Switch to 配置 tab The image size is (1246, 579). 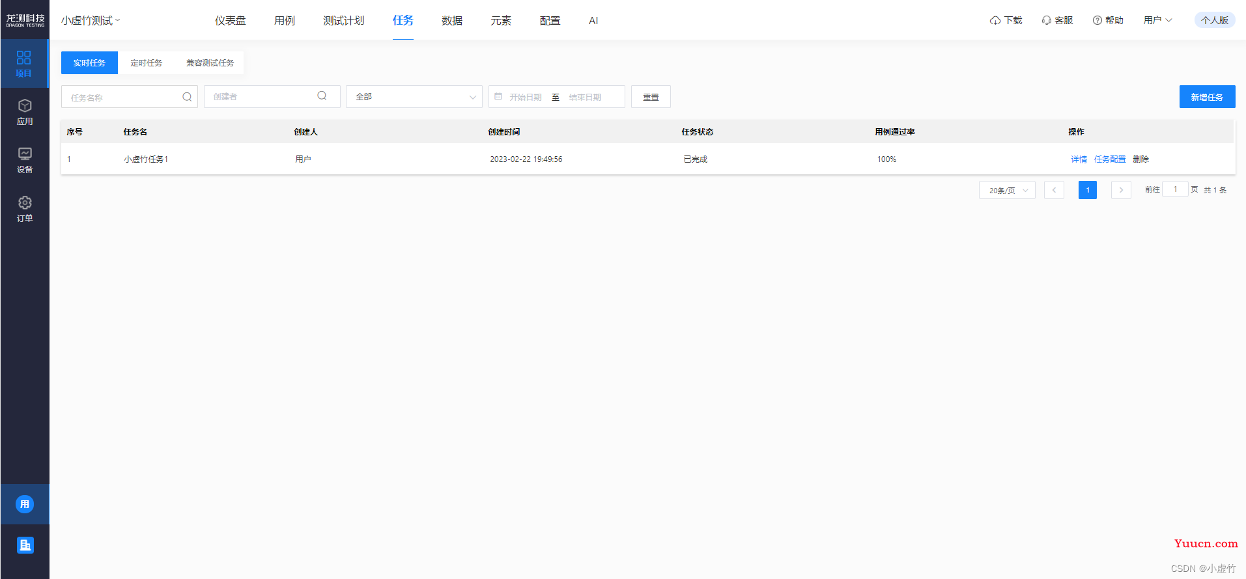point(550,21)
